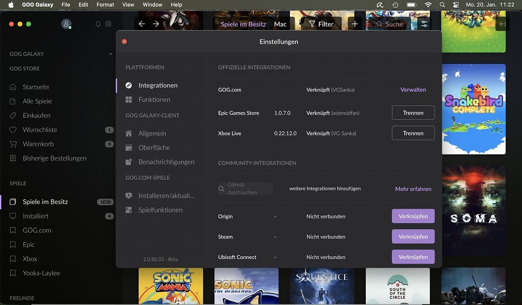The image size is (522, 305).
Task: Open the Format menu in menu bar
Action: tap(105, 5)
